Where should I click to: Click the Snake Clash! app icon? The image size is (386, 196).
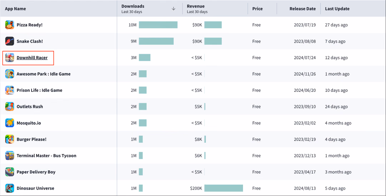pyautogui.click(x=10, y=41)
